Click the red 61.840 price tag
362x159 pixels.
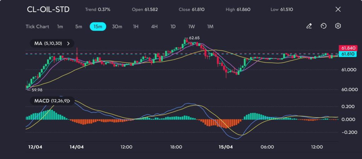coord(347,48)
